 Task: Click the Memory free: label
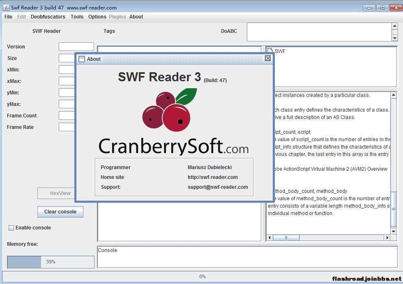click(22, 244)
